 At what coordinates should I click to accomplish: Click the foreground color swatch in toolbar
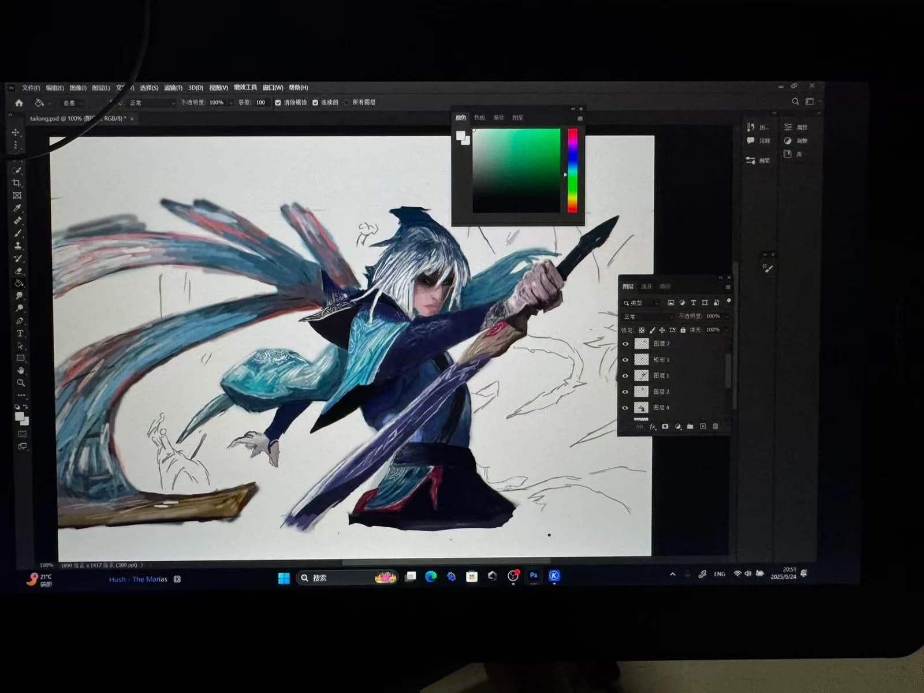[19, 416]
